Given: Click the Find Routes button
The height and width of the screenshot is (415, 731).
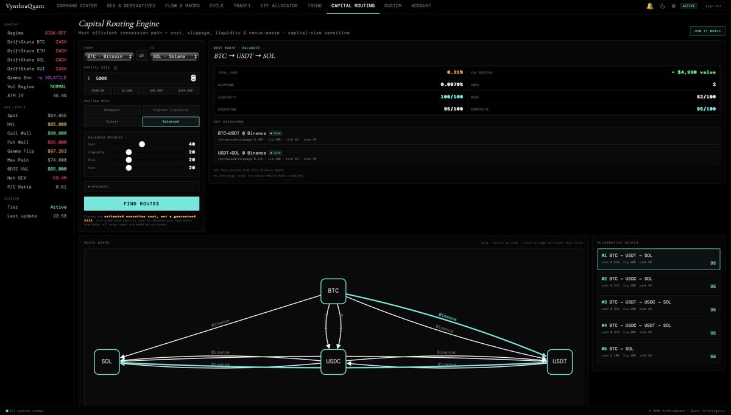Looking at the screenshot, I should 141,204.
